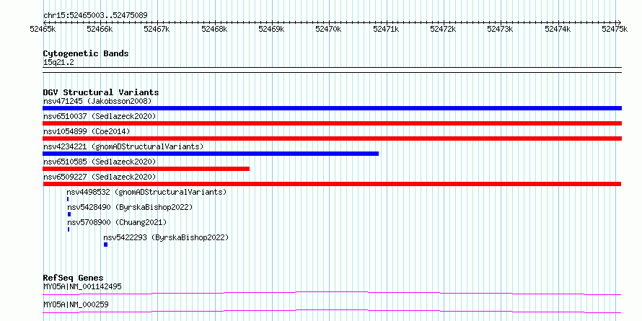Click the DGV Structural Variants track title
642x321 pixels.
101,92
